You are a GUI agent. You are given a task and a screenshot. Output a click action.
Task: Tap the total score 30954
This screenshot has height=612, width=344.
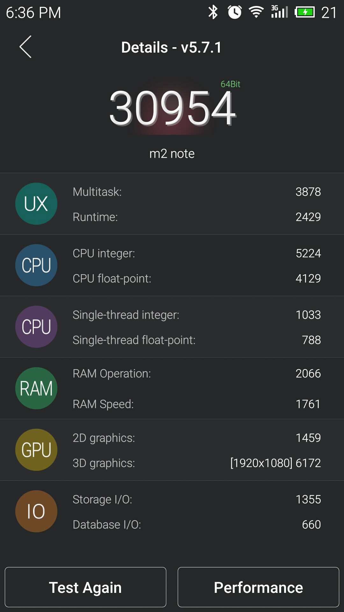pyautogui.click(x=172, y=108)
